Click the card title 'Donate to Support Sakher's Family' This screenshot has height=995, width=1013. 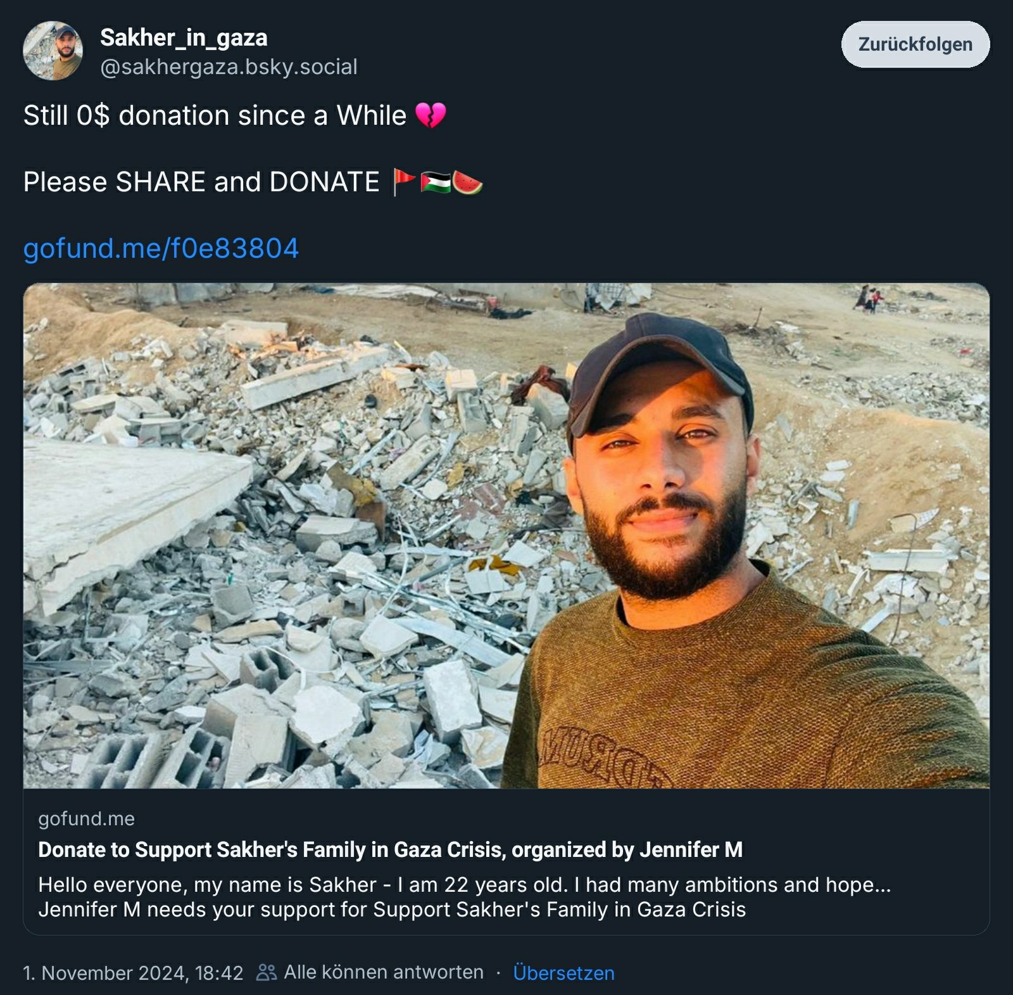(390, 849)
